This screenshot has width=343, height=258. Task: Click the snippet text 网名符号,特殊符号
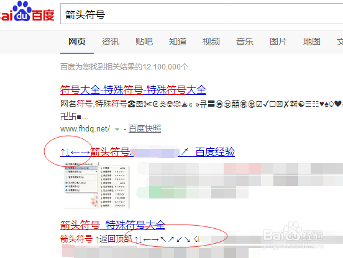[94, 104]
